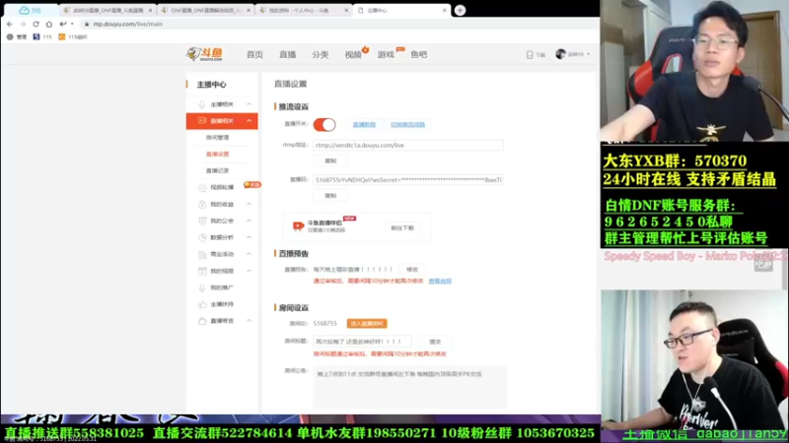
Task: Click the microphone icon beside 主播相关
Action: point(202,104)
